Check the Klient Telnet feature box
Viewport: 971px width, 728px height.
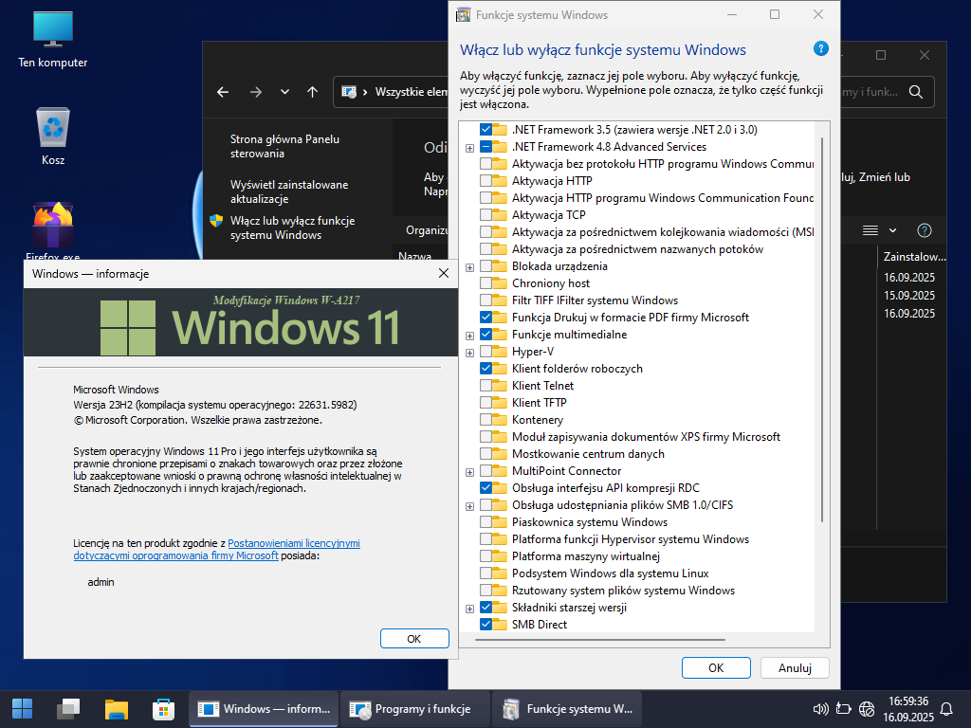[486, 386]
